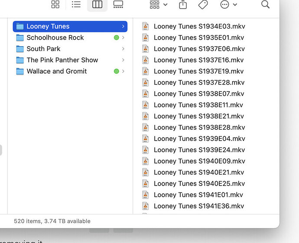This screenshot has height=243, width=299.
Task: Open the Action ellipsis menu
Action: 229,5
